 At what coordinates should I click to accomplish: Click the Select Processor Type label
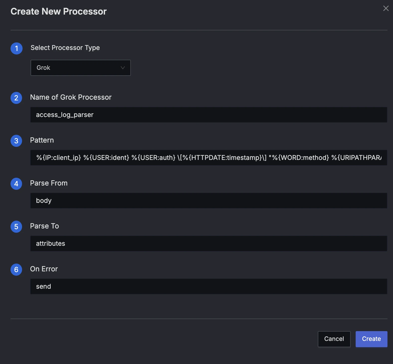pos(65,48)
